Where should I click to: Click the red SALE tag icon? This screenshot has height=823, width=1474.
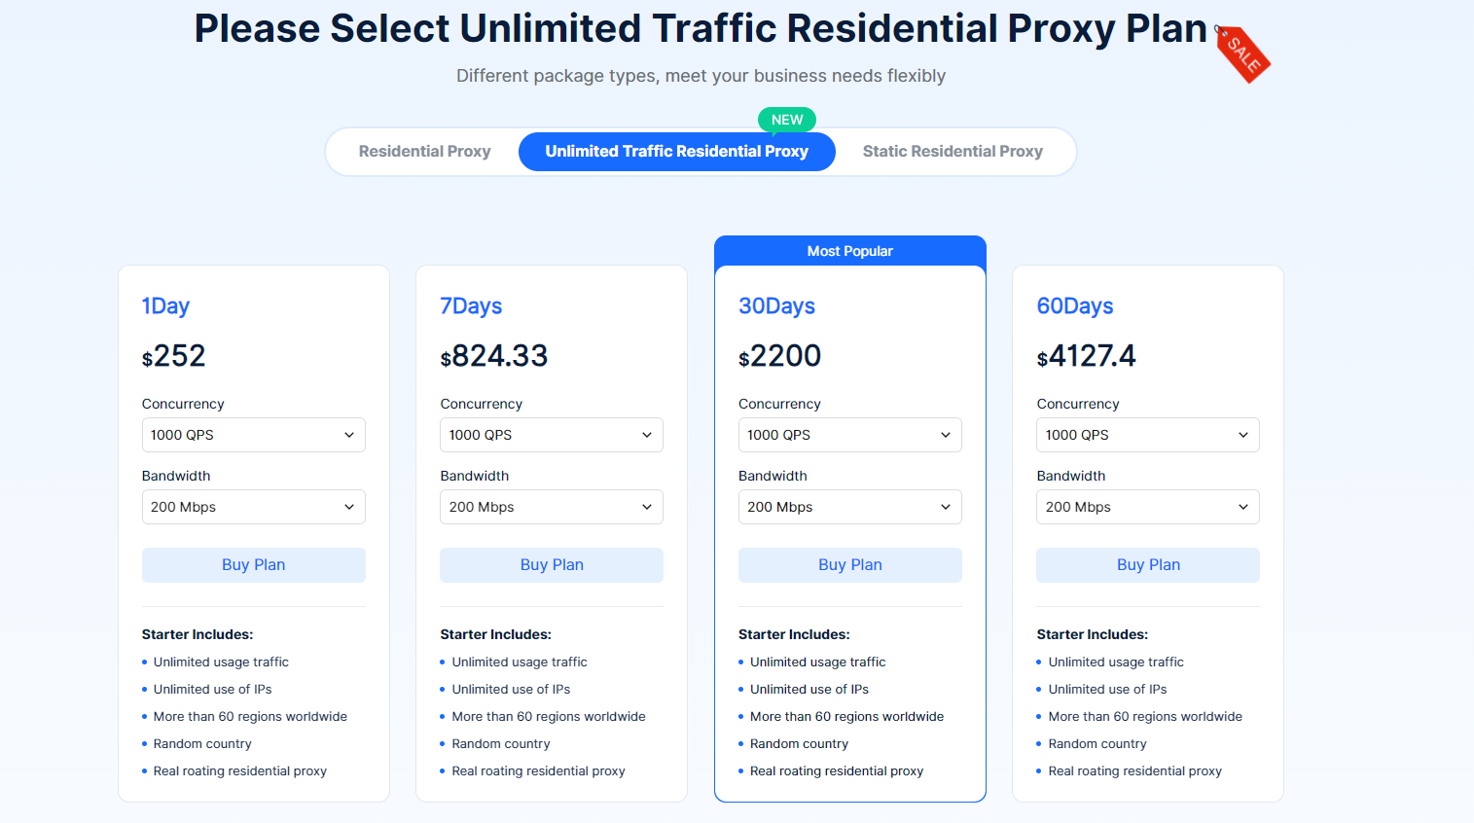pos(1242,54)
